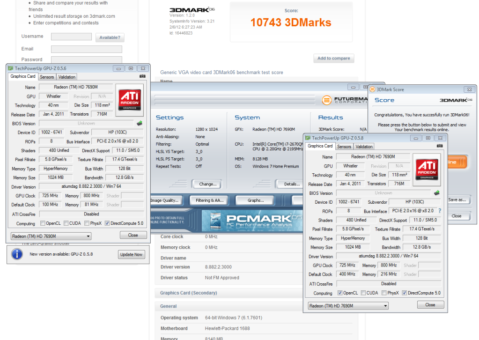Image resolution: width=479 pixels, height=340 pixels.
Task: Uncheck the OpenCL checkbox in GPU-Z 0.5.8
Action: coord(339,293)
